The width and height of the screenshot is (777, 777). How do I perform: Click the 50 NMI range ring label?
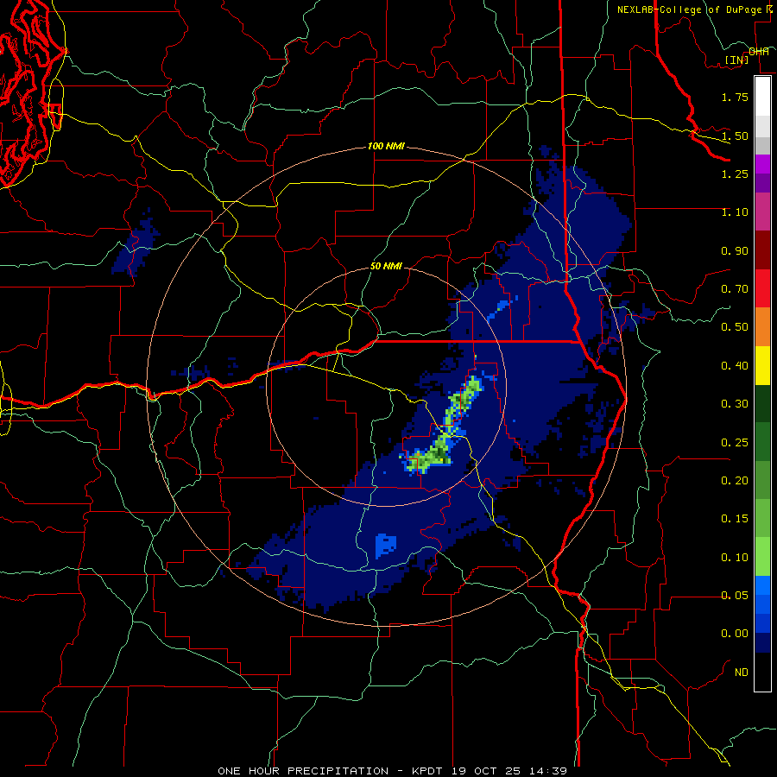coord(386,266)
